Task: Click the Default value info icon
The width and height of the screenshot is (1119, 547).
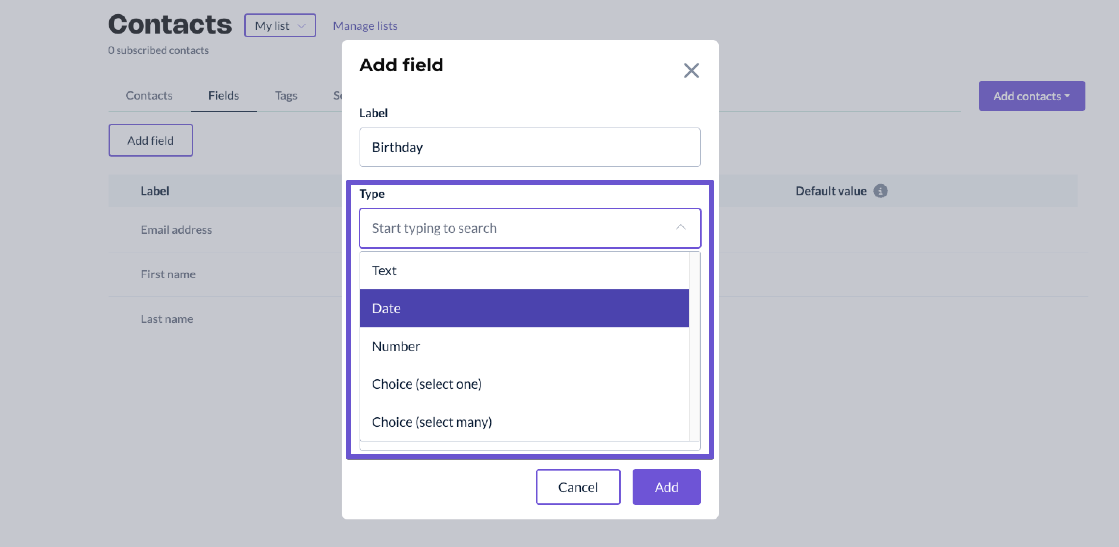Action: tap(880, 191)
